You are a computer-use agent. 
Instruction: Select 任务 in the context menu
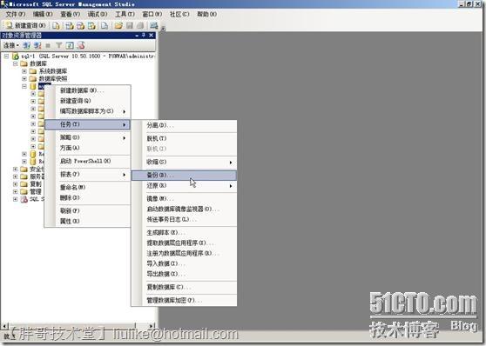87,124
